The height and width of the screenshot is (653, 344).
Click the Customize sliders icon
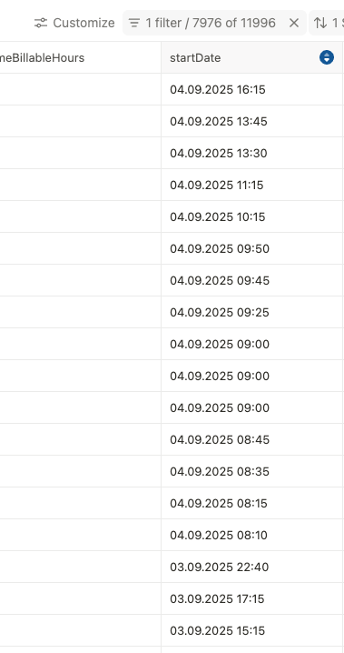[x=40, y=23]
